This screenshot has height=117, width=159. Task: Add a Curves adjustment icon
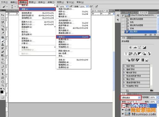point(140,47)
